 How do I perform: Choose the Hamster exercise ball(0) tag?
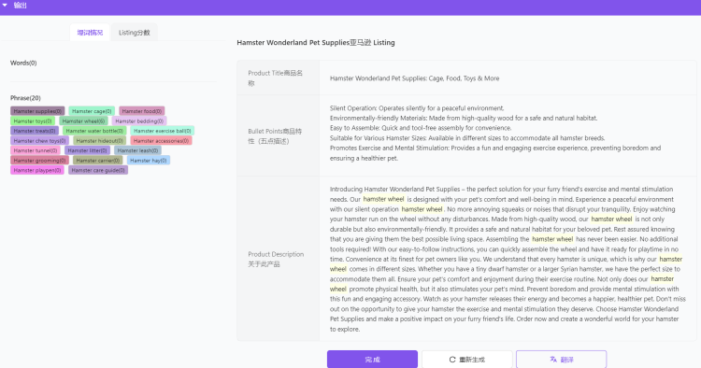coord(163,131)
